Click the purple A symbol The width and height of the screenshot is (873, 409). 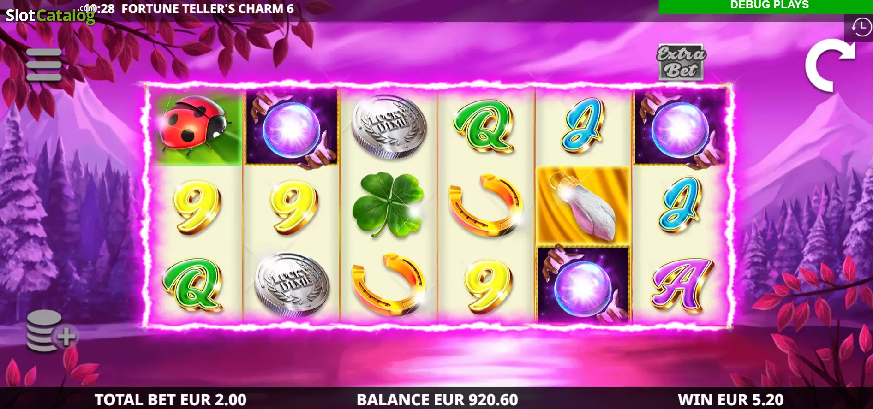coord(682,284)
